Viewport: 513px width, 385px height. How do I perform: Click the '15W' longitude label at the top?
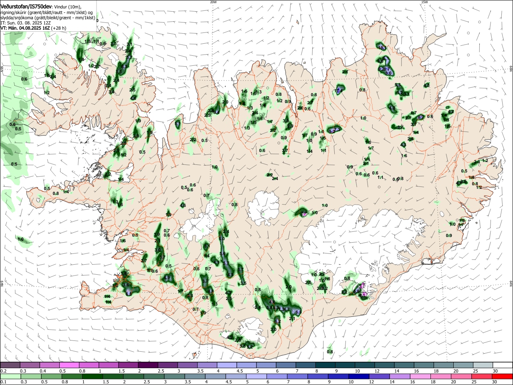424,2
